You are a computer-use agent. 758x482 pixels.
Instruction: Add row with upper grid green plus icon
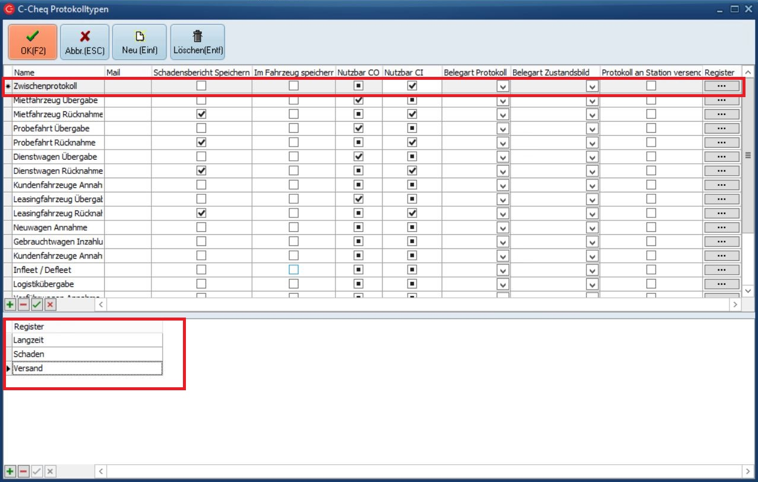point(10,304)
